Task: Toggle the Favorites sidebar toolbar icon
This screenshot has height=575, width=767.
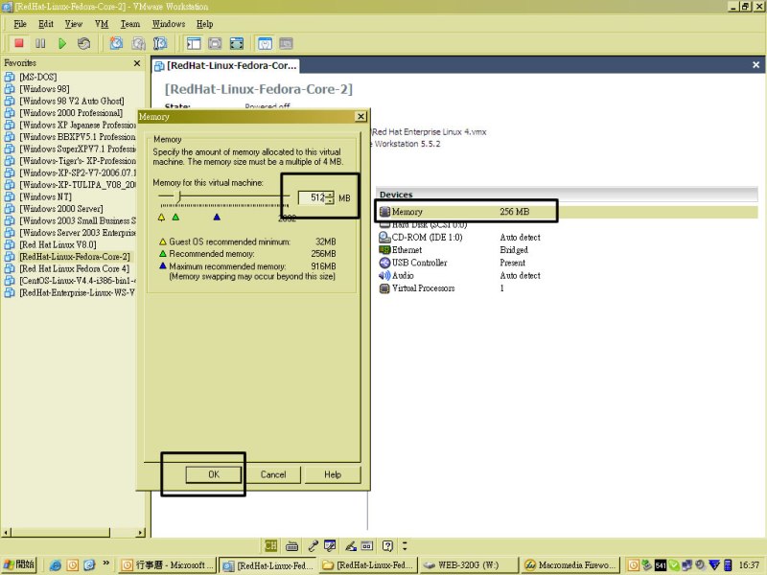Action: [x=194, y=43]
